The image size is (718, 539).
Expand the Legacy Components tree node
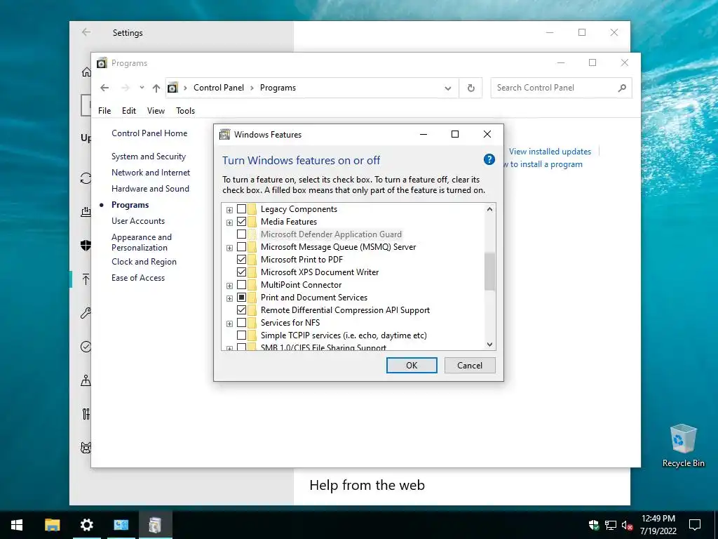click(229, 210)
